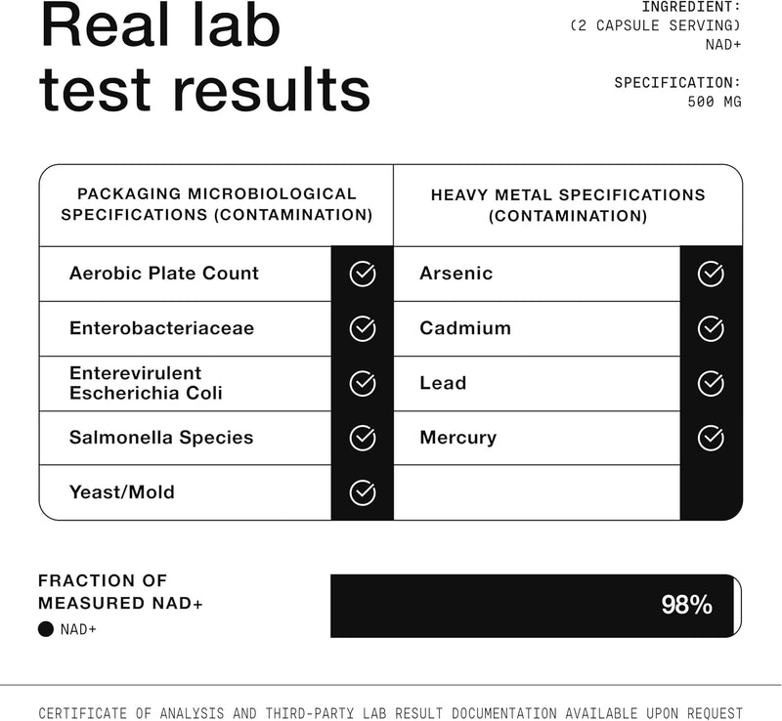
Task: Click the Salmonella Species checkmark icon
Action: click(363, 438)
